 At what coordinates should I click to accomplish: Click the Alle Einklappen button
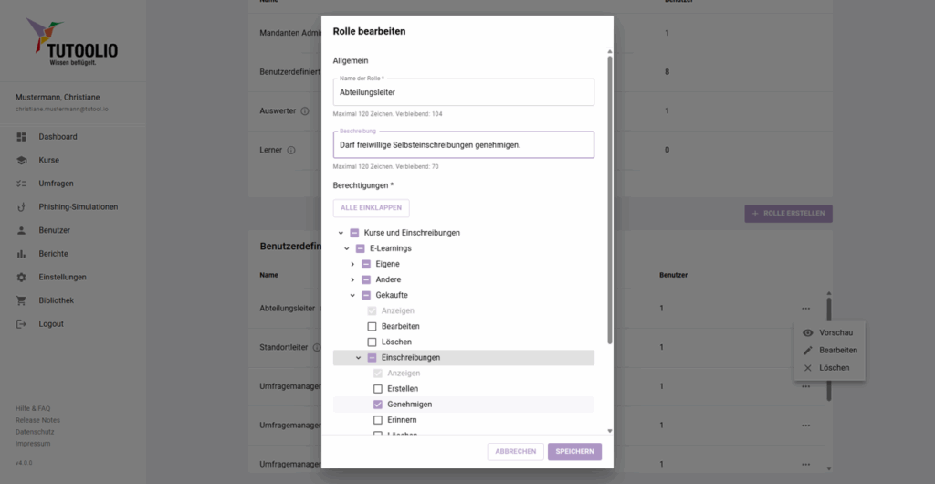click(x=371, y=208)
